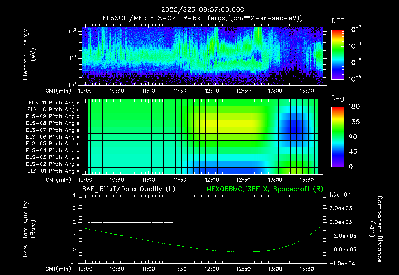Screen dimensions: 399x275
Task: Click the 13:00 time label under the Data Quality plot
Action: [275, 269]
